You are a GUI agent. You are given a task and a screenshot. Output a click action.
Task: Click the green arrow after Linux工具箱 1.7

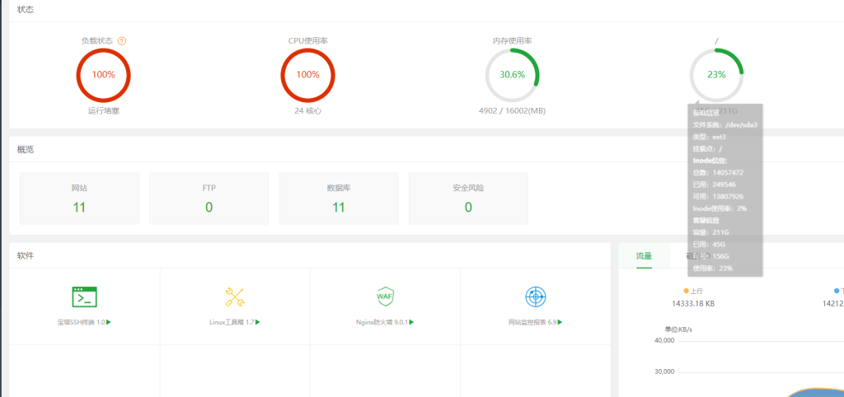pos(258,322)
